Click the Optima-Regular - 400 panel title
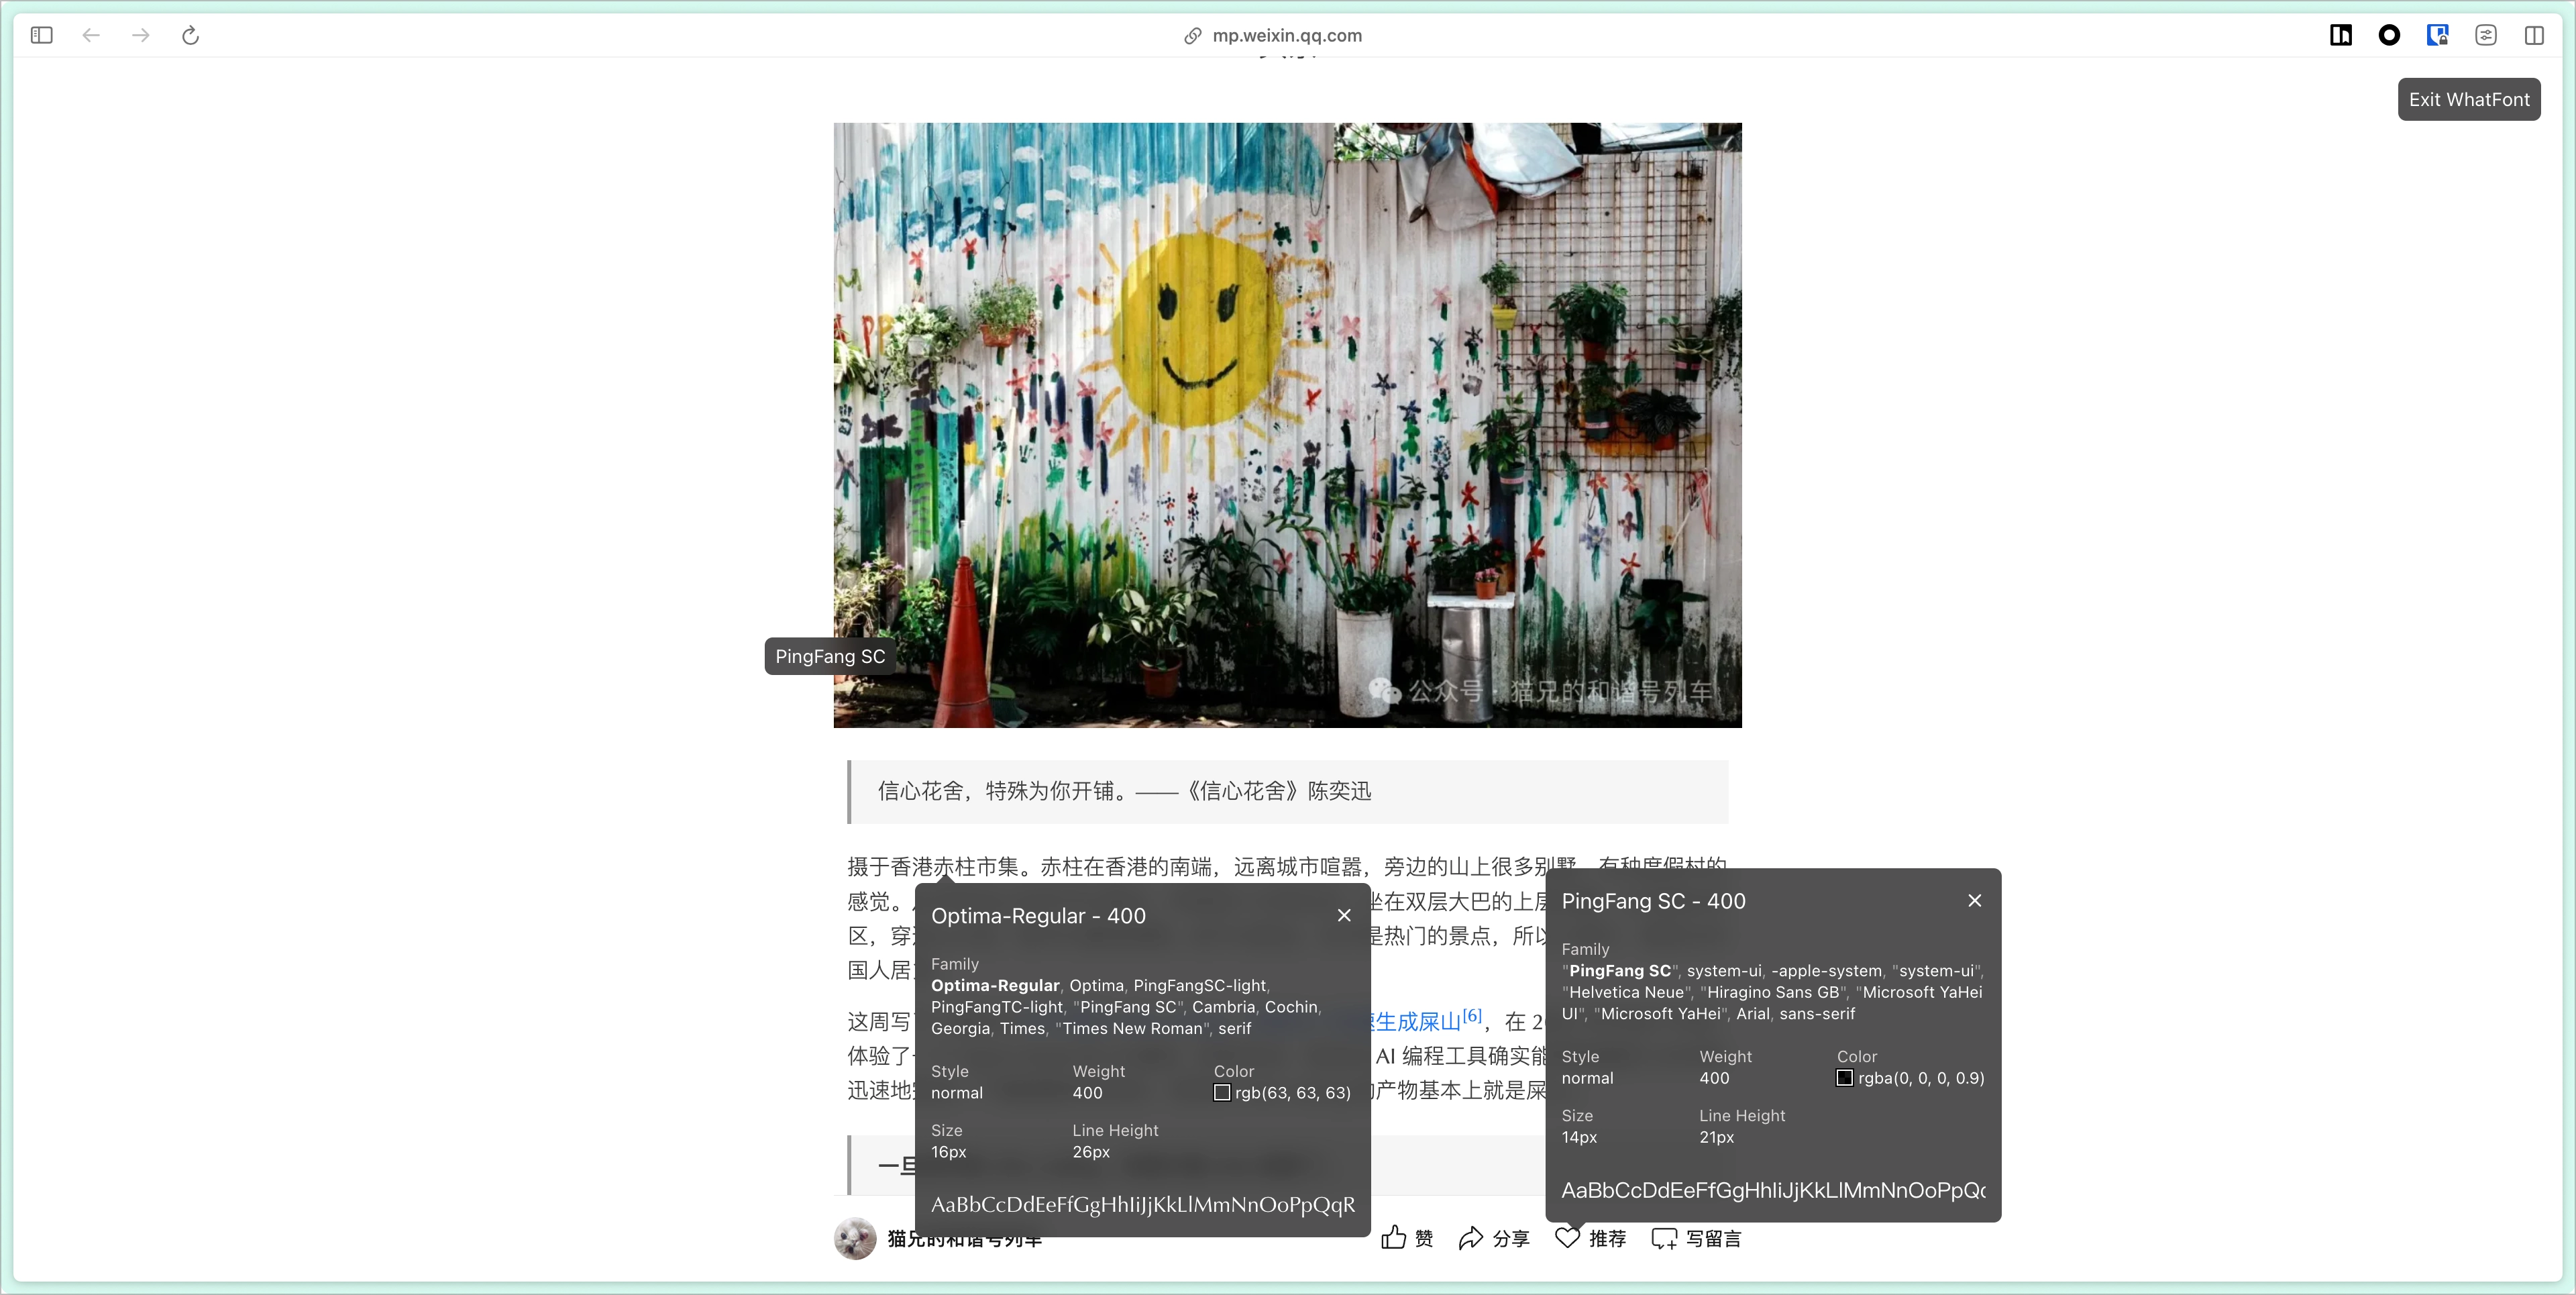 tap(1038, 915)
